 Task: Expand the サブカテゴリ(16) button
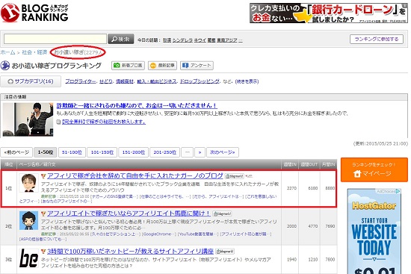tap(31, 81)
